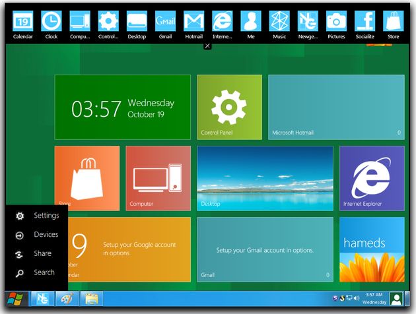Open the Gmail tile setup message
This screenshot has height=314, width=416.
tap(265, 249)
